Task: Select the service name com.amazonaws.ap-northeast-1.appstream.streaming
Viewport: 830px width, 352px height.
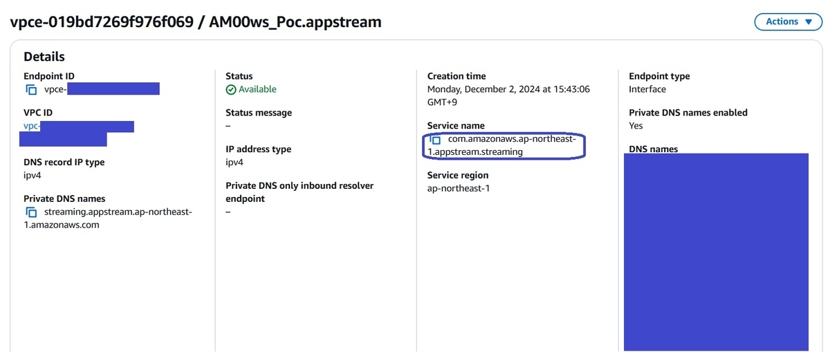Action: [x=502, y=145]
